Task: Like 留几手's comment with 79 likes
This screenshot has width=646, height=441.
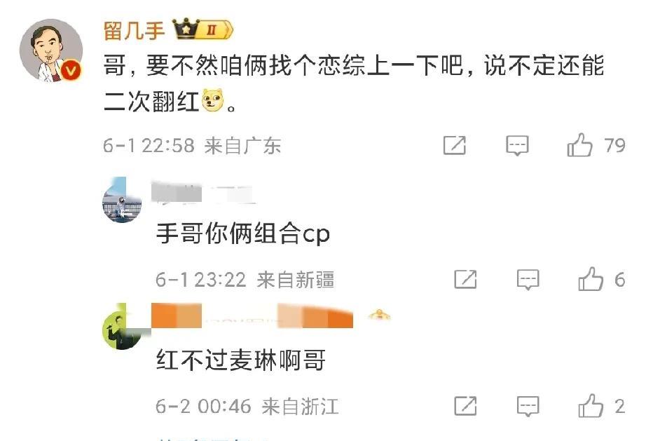Action: 596,145
